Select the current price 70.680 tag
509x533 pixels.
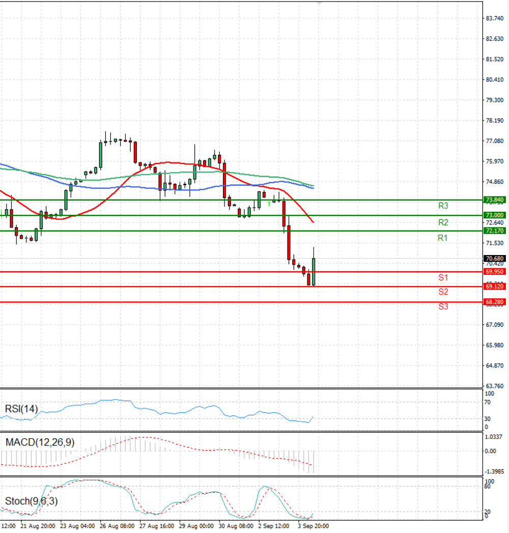pyautogui.click(x=494, y=259)
